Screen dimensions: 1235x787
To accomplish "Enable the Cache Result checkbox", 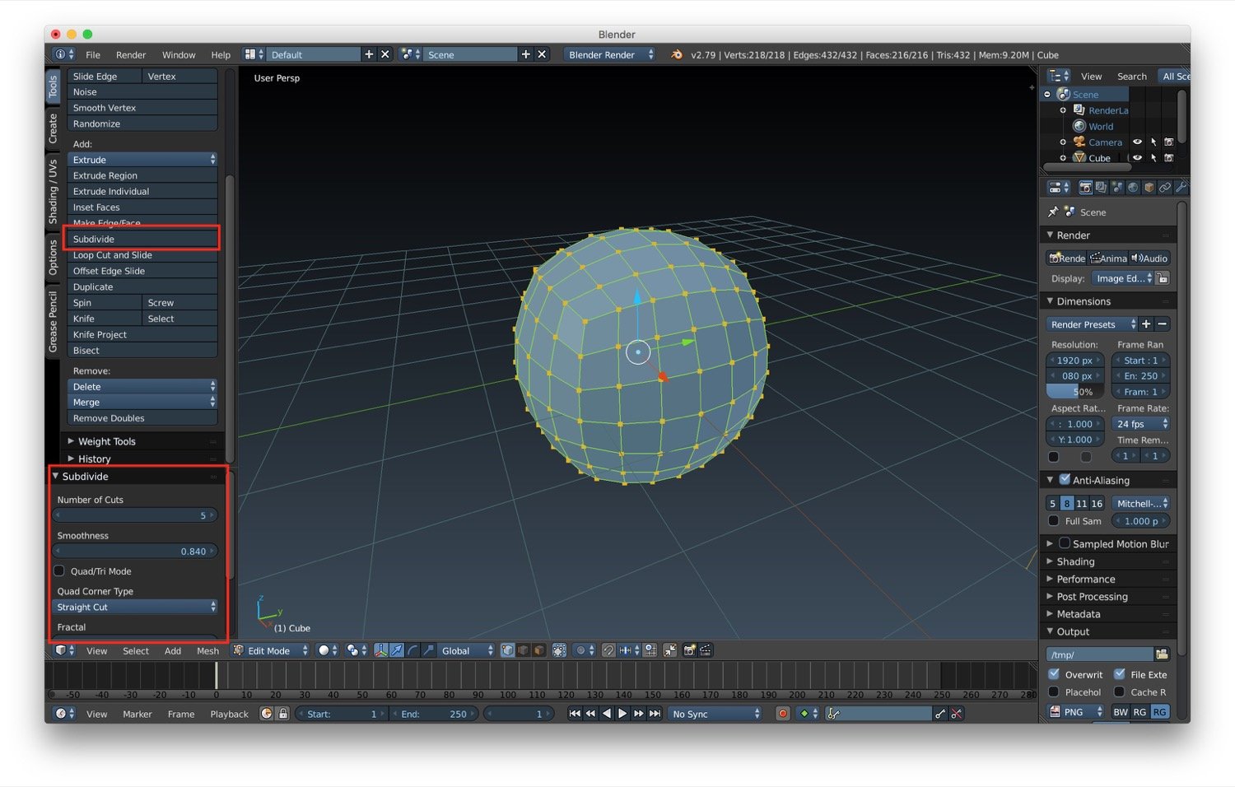I will point(1120,692).
